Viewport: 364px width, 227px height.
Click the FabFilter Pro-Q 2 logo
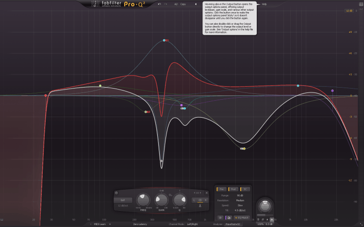(x=118, y=4)
